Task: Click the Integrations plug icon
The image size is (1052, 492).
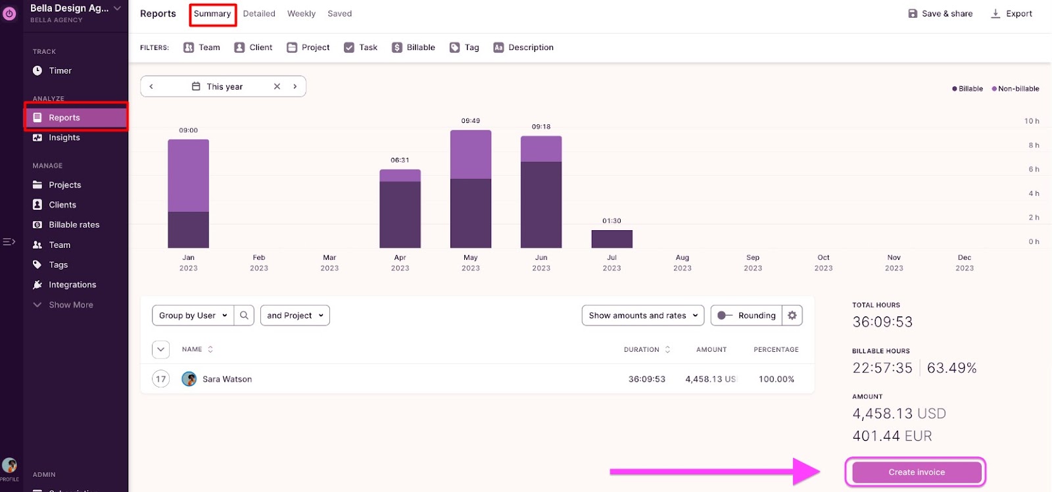Action: click(37, 285)
